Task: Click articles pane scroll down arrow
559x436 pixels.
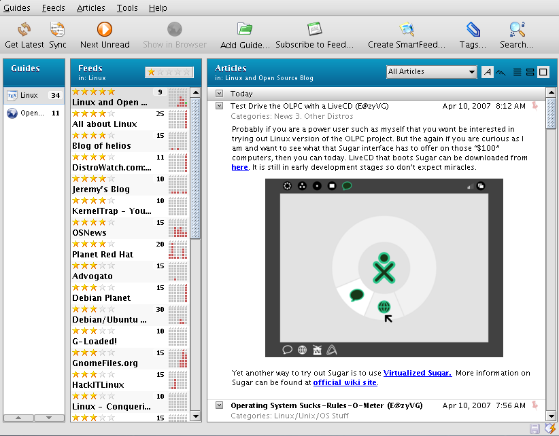Action: click(551, 416)
